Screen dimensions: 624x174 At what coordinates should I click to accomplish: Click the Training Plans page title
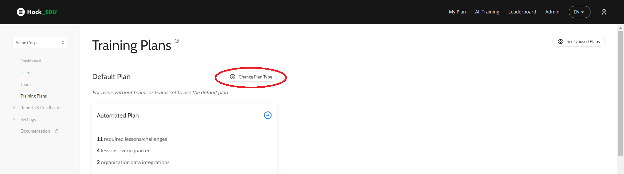pyautogui.click(x=132, y=45)
